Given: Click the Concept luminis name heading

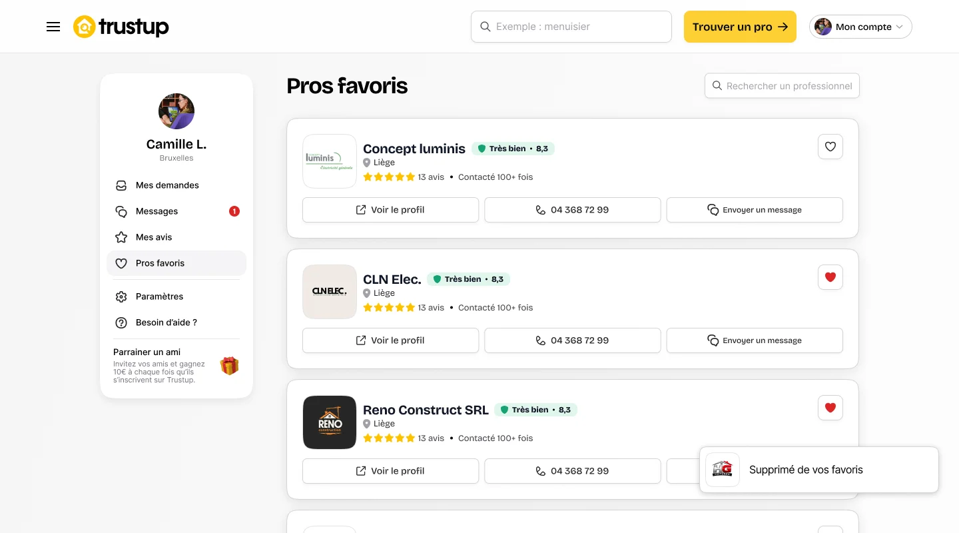Looking at the screenshot, I should [x=414, y=149].
